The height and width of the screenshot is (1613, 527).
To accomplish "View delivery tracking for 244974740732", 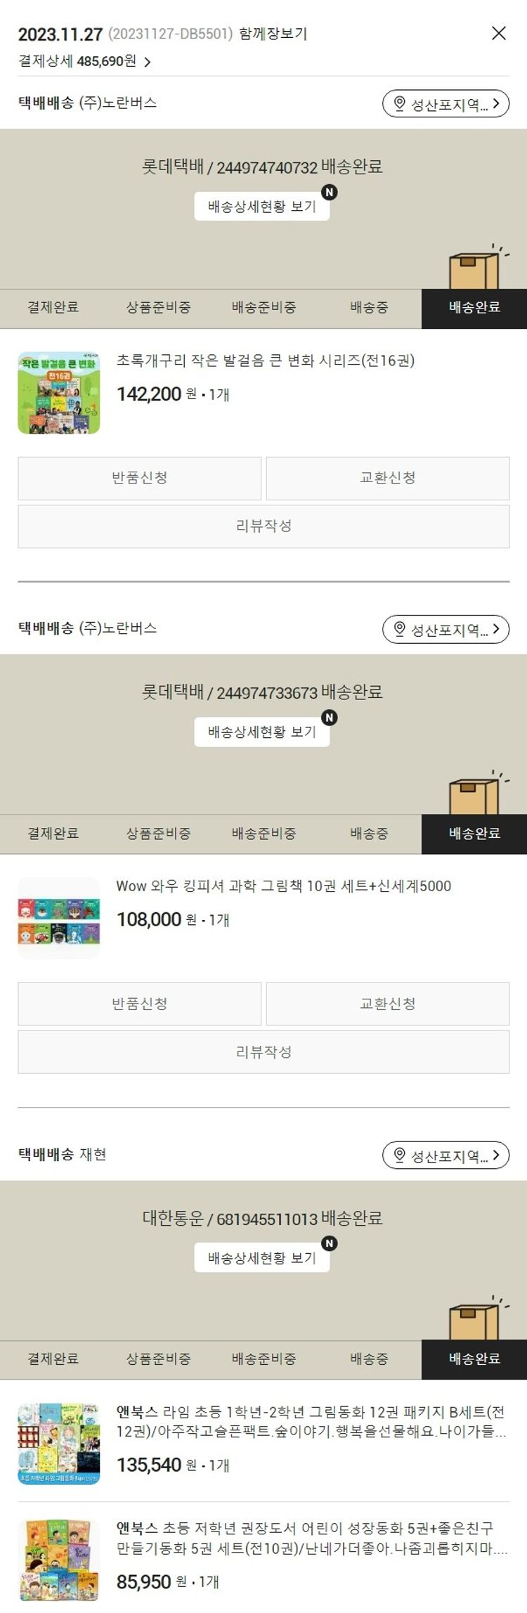I will 262,207.
